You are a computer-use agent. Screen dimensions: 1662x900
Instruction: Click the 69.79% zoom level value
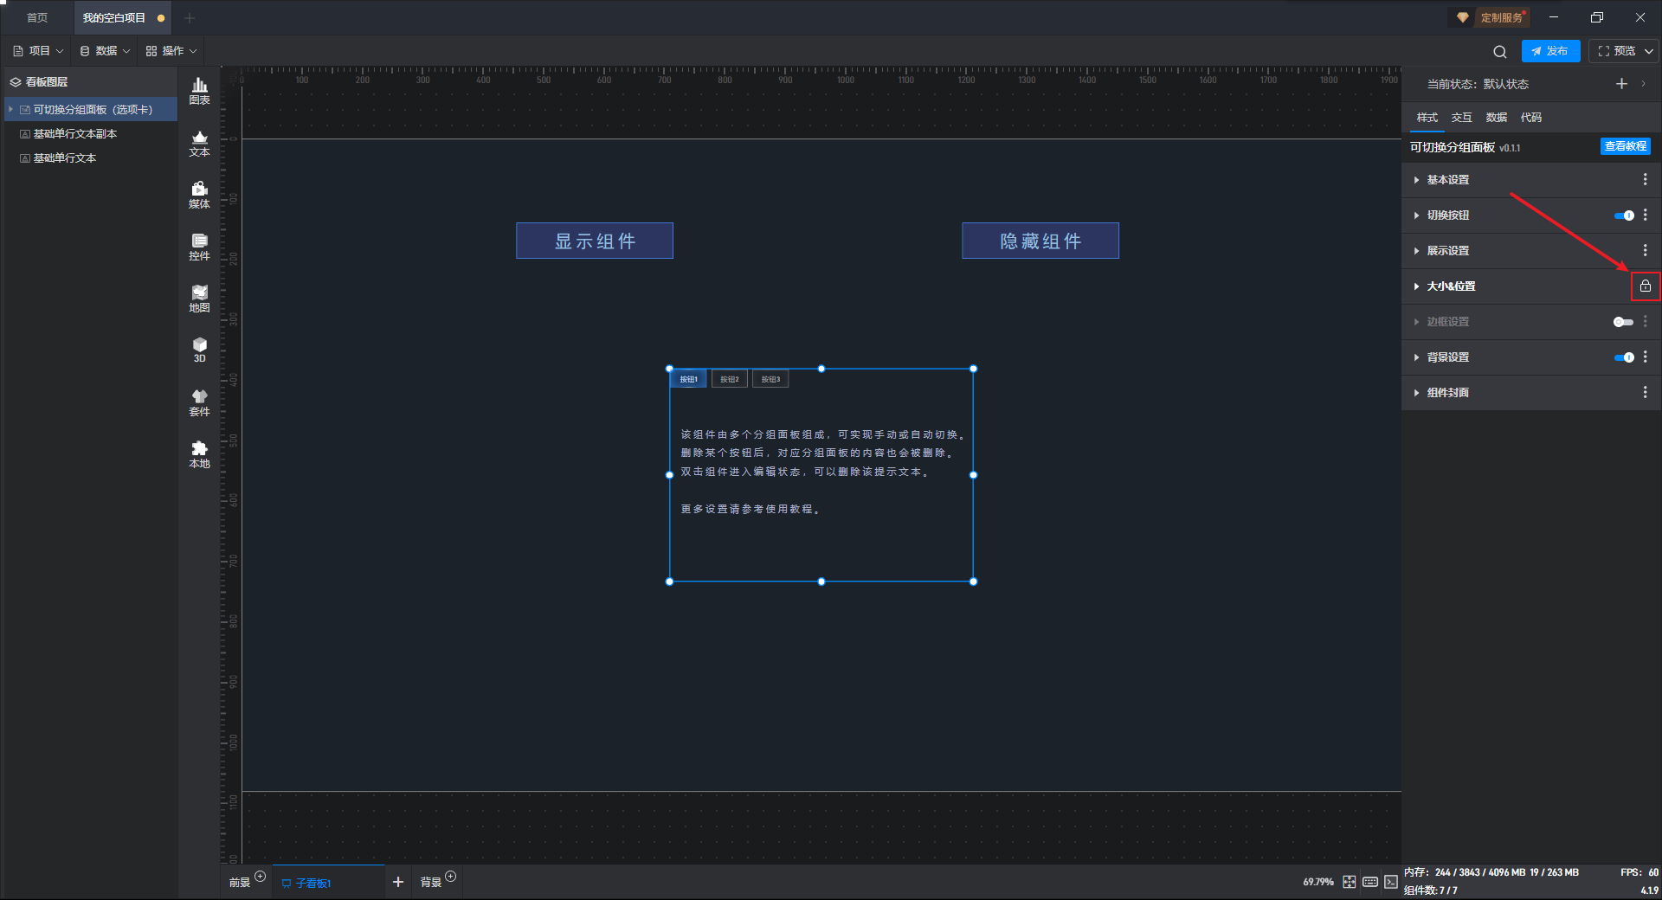point(1318,882)
